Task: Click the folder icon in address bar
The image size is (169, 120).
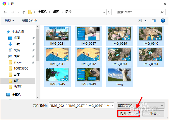Action: [30, 12]
